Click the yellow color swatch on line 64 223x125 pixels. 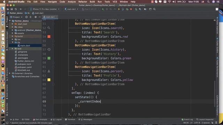[49, 80]
